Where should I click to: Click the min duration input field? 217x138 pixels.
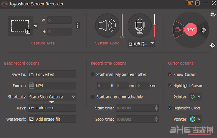[122, 86]
